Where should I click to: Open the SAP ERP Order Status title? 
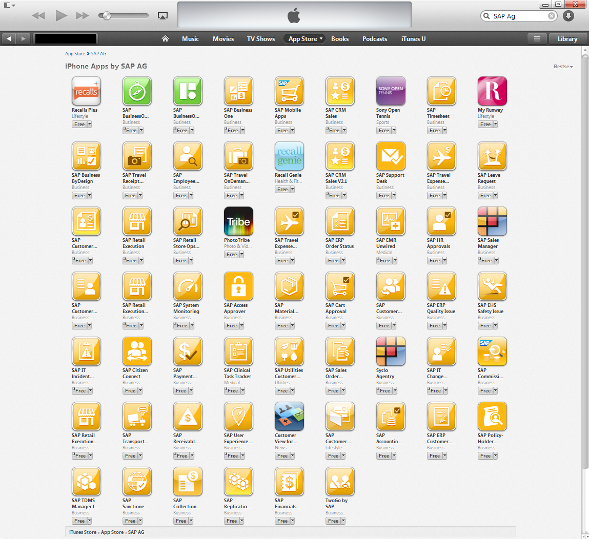pyautogui.click(x=339, y=243)
